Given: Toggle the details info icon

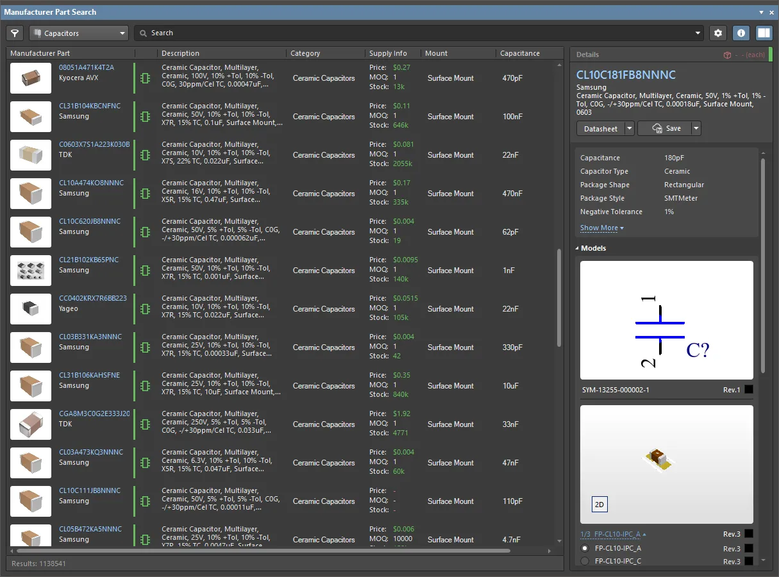Looking at the screenshot, I should click(x=741, y=33).
